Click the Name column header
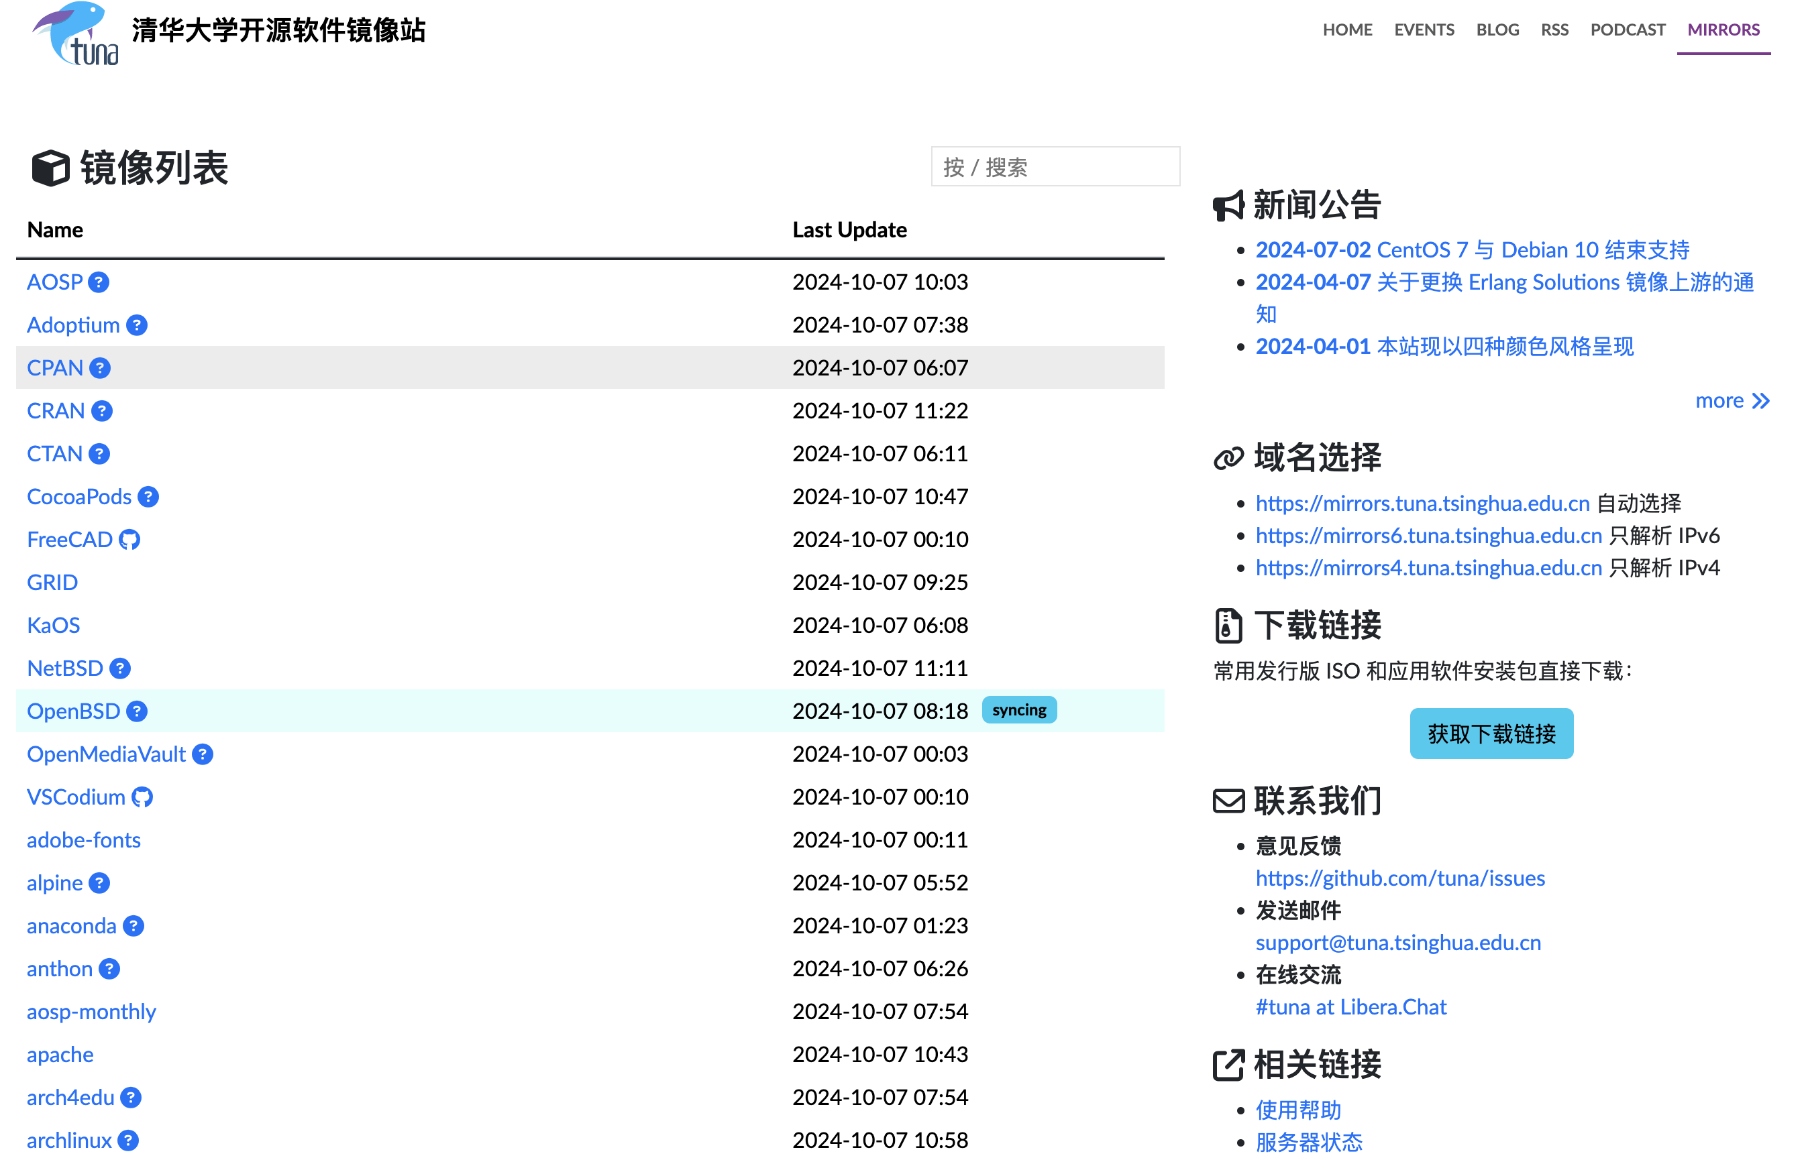1806x1164 pixels. pyautogui.click(x=55, y=230)
